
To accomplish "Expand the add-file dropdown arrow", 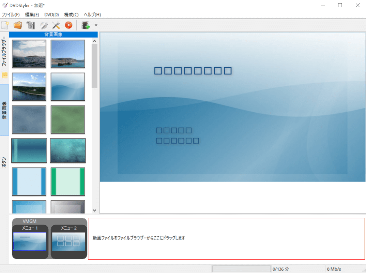I will click(x=96, y=25).
